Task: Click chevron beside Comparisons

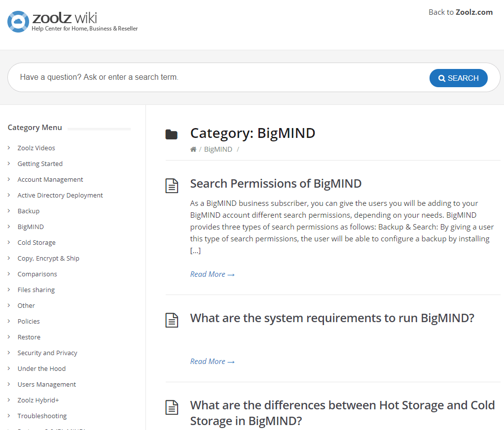Action: point(9,273)
